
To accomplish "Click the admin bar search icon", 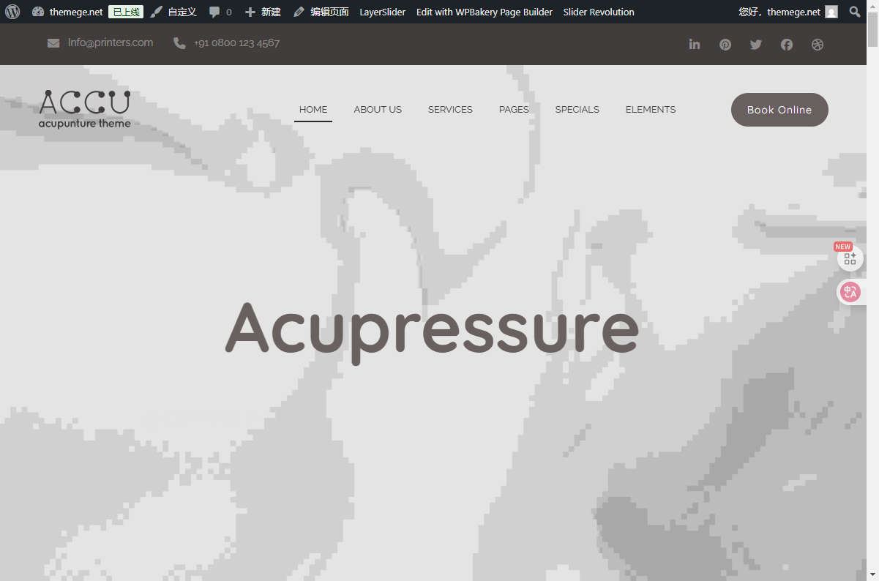I will pyautogui.click(x=855, y=12).
